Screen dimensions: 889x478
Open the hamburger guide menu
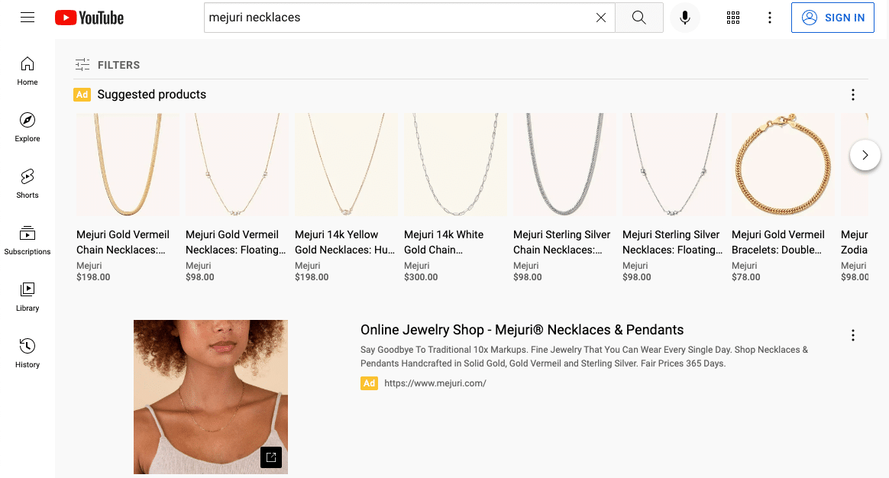[x=27, y=18]
